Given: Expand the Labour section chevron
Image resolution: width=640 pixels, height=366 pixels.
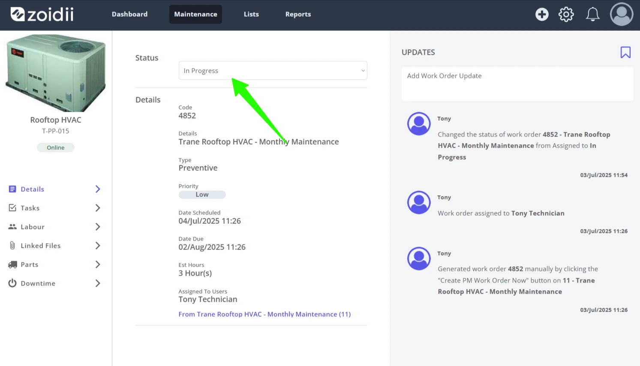Looking at the screenshot, I should click(98, 227).
